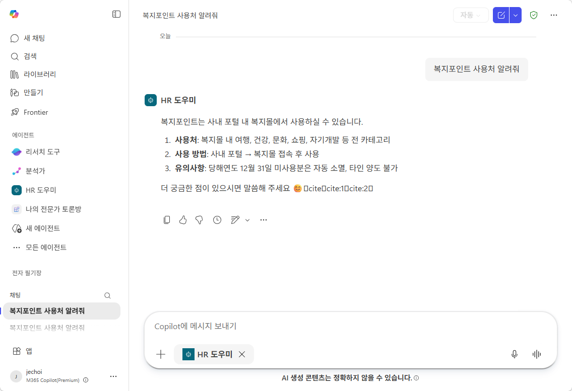This screenshot has height=391, width=572.
Task: Select the 분석가 agent
Action: [28, 171]
